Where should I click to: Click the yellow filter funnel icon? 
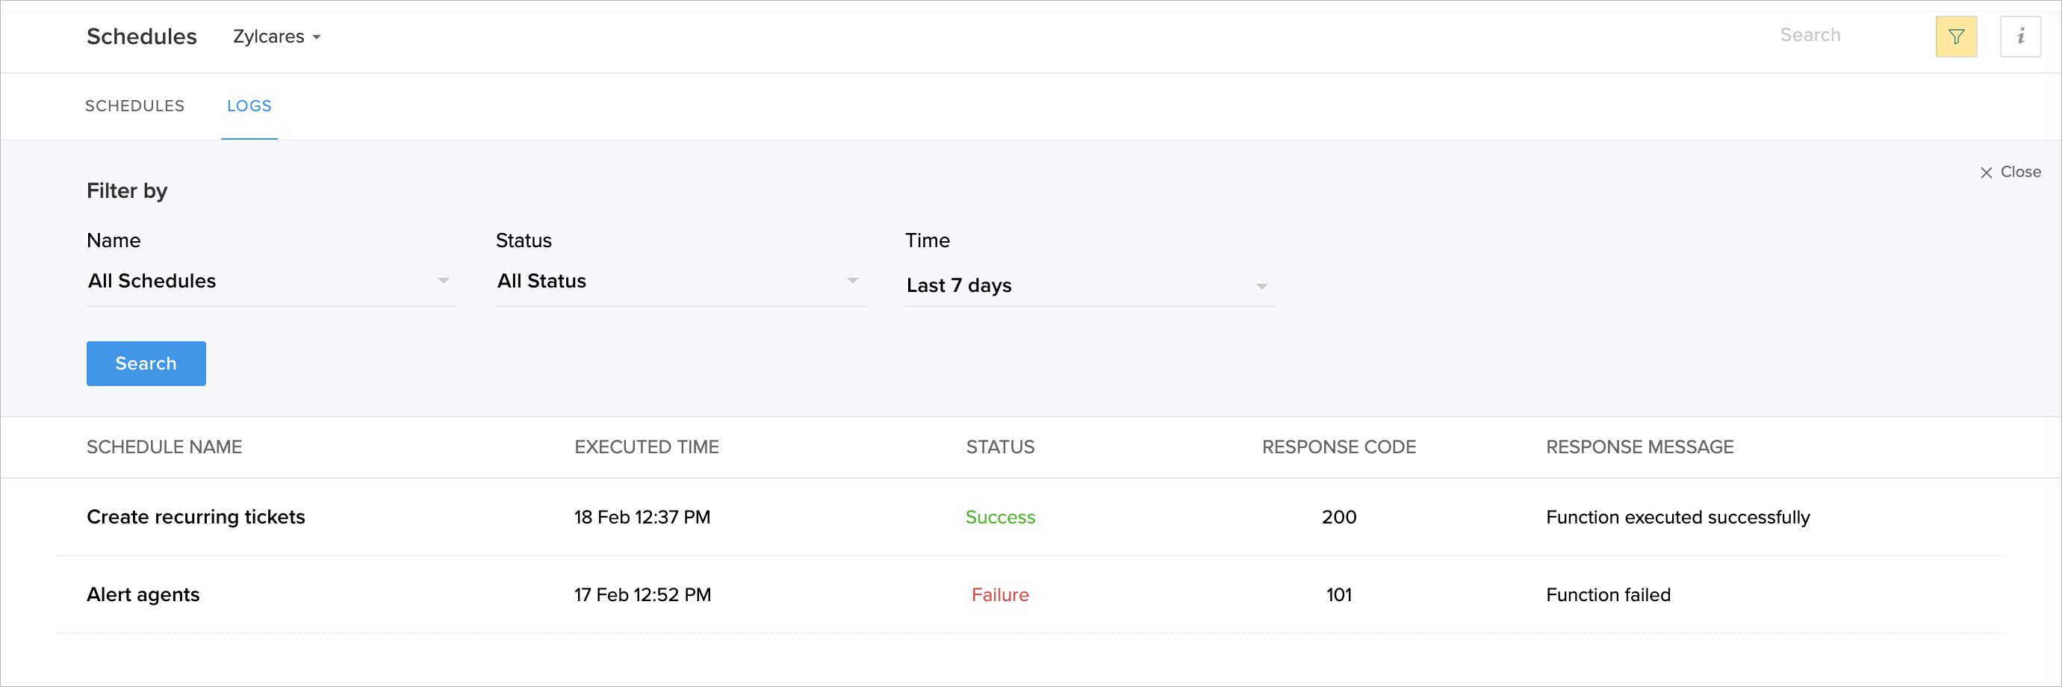coord(1955,37)
